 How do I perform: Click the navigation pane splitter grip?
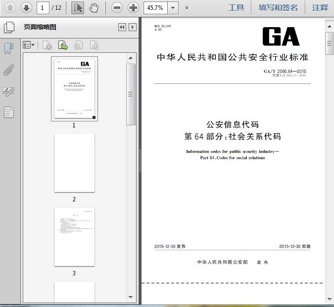140,160
